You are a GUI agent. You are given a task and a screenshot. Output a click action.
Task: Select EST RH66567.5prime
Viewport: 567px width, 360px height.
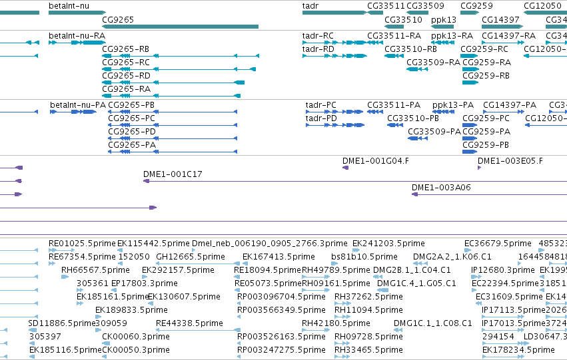[x=65, y=277]
